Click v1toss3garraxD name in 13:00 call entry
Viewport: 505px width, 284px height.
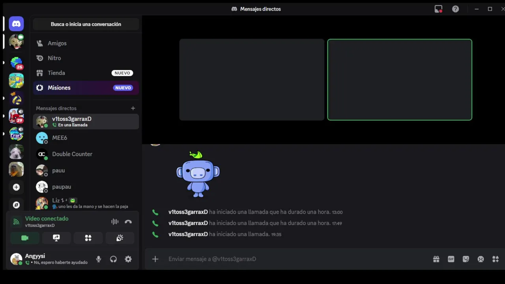[188, 212]
